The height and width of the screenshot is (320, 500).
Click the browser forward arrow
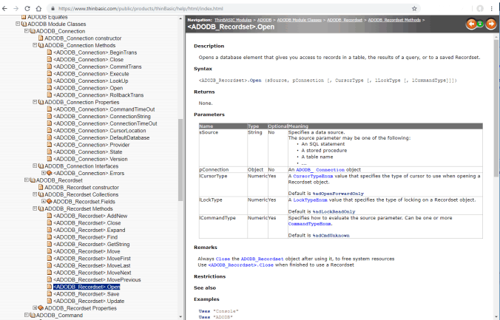click(x=16, y=9)
